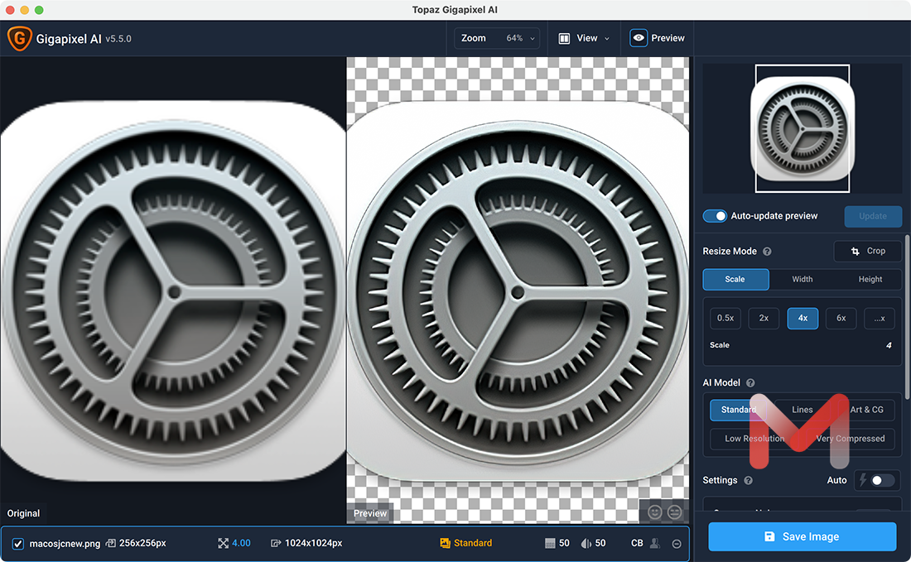Viewport: 911px width, 562px height.
Task: Click the neutral face feedback icon
Action: 674,512
